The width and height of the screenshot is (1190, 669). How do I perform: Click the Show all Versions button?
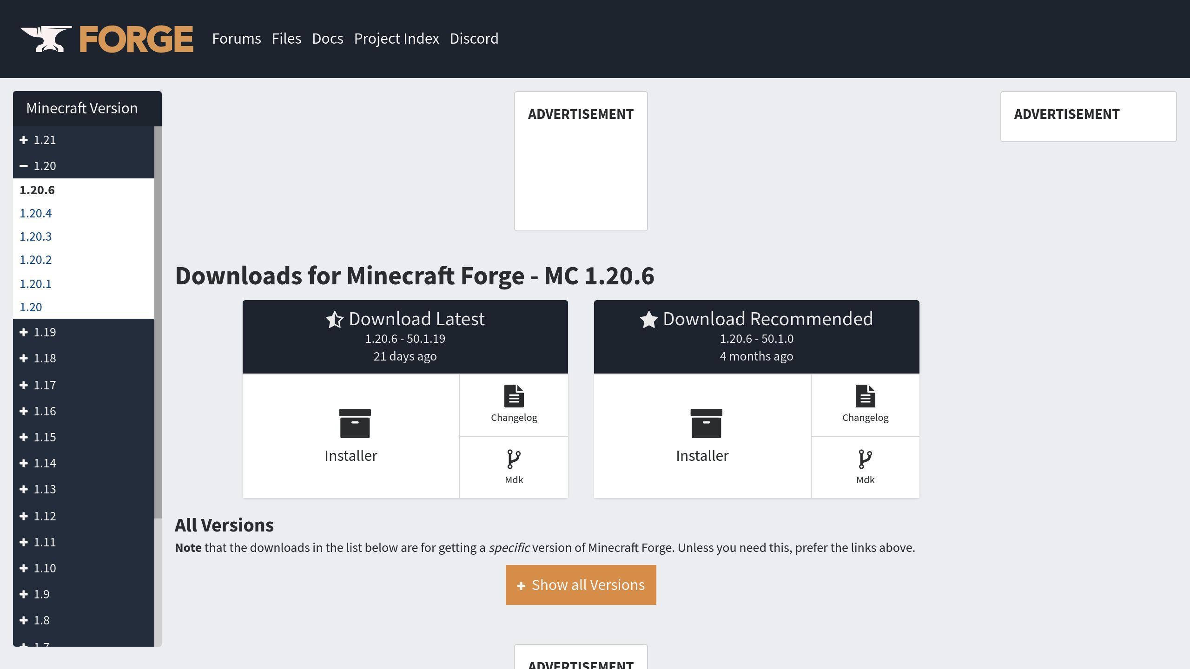[581, 585]
